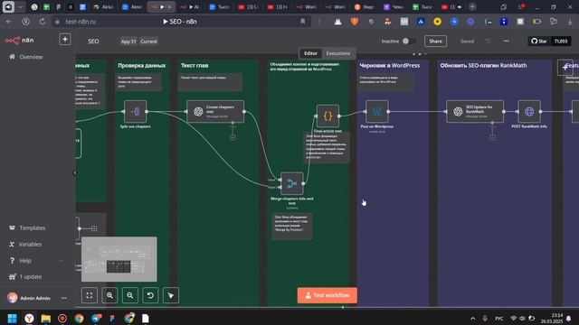The width and height of the screenshot is (579, 325).
Task: Bookmark the page from the address bar
Action: (303, 22)
